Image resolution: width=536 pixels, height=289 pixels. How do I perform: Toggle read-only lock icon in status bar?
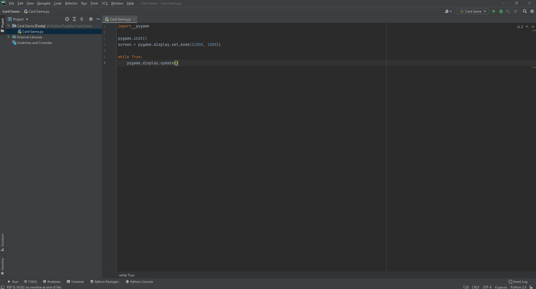click(531, 287)
